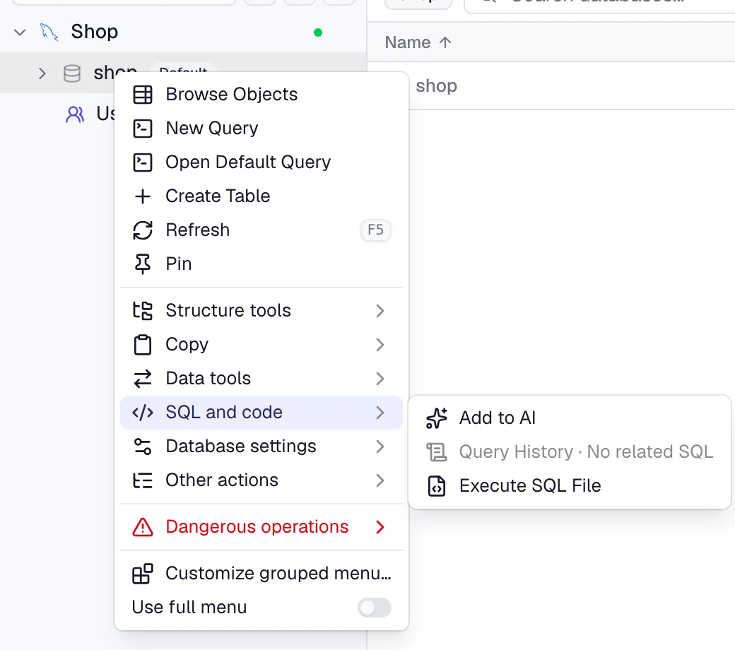The image size is (735, 650).
Task: Expand the Data tools submenu arrow
Action: [x=380, y=379]
